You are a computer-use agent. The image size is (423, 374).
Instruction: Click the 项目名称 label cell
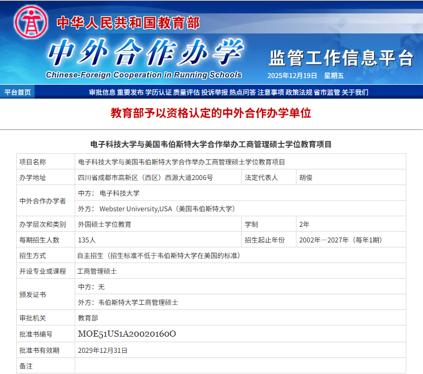[x=46, y=162]
